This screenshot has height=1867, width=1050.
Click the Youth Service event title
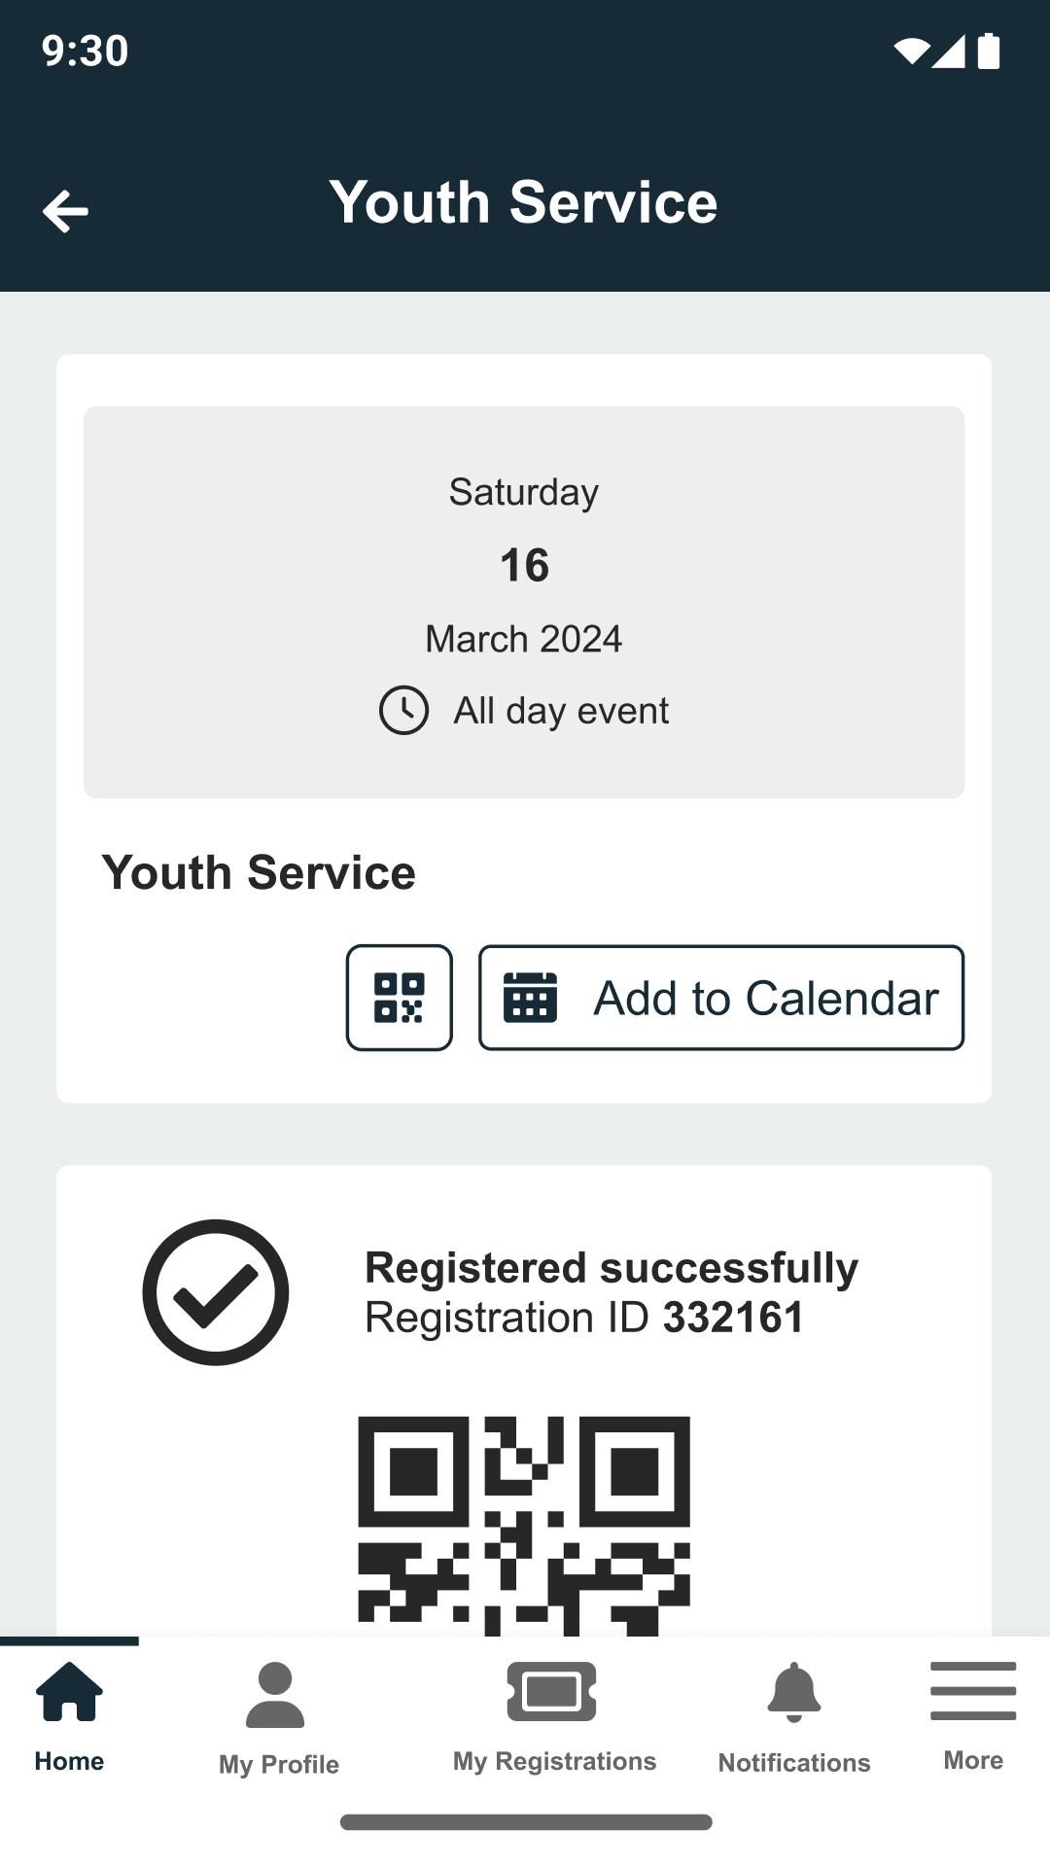tap(259, 872)
